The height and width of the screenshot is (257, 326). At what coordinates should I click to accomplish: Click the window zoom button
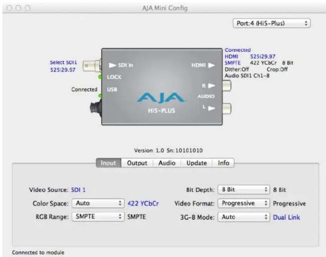(x=27, y=8)
